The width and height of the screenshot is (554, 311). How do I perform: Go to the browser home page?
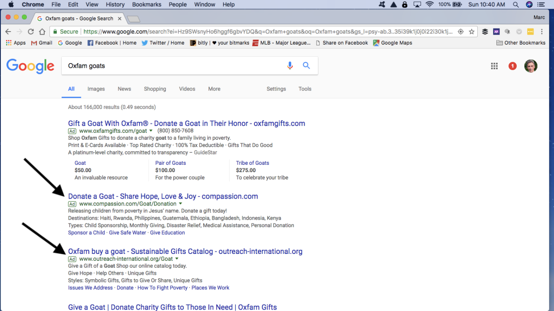tap(42, 32)
